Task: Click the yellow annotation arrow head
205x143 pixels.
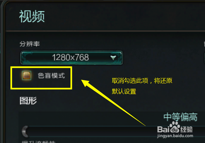Action: point(85,83)
